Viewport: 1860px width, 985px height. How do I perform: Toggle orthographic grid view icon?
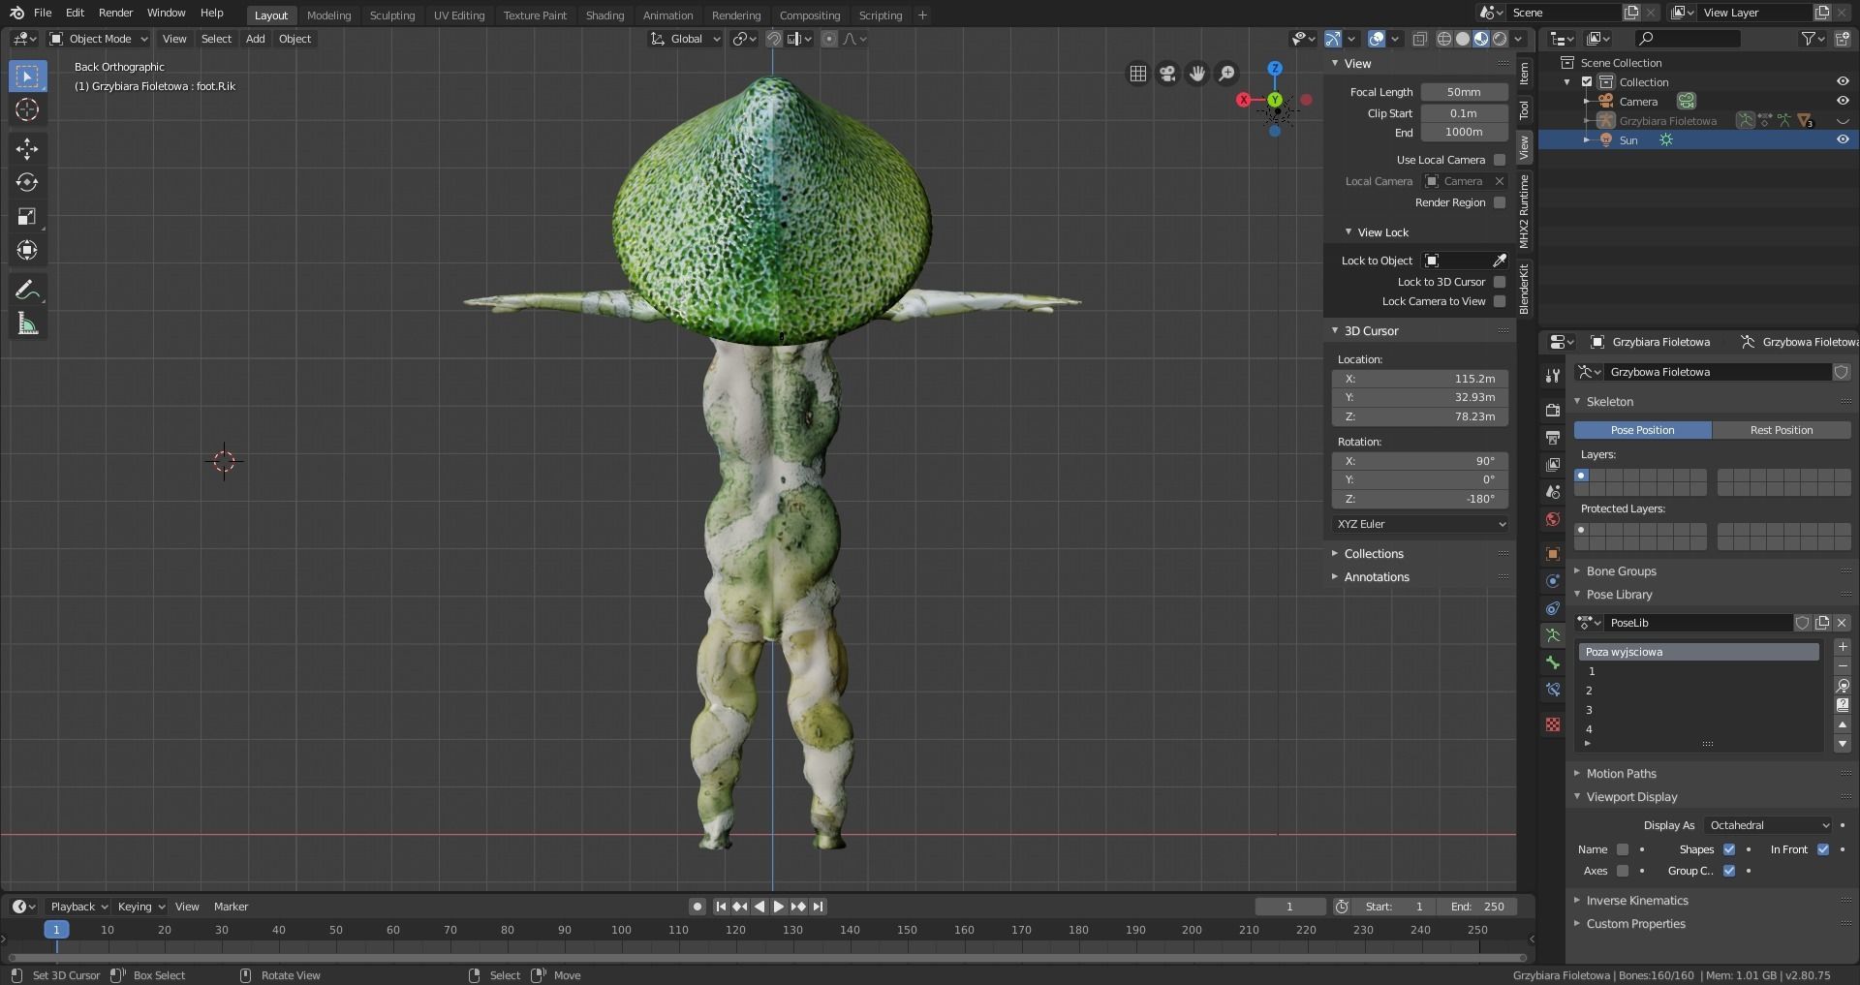[x=1138, y=74]
